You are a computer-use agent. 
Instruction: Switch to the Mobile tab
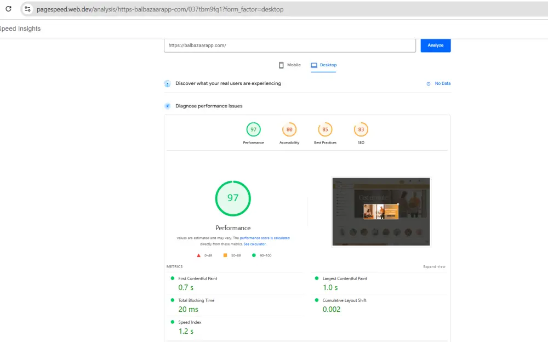290,65
